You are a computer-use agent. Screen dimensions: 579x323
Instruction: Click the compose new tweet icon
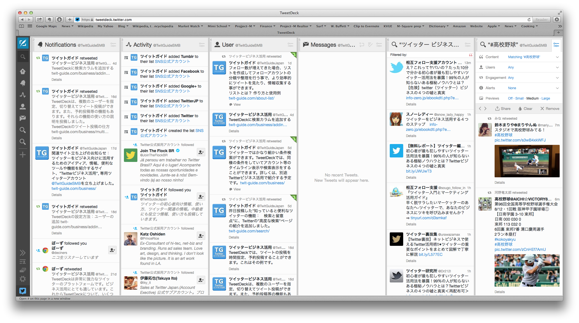coord(23,43)
